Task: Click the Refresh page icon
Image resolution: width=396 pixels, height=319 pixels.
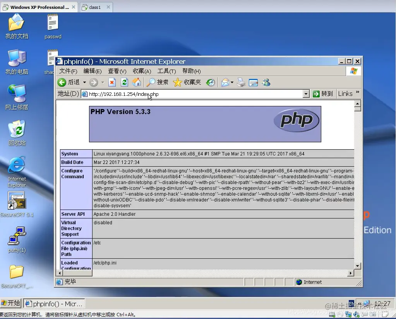Action: [x=124, y=82]
